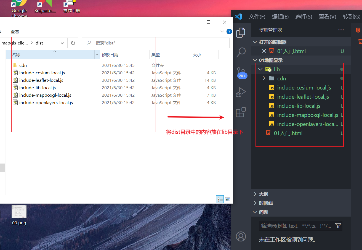Image resolution: width=362 pixels, height=250 pixels.
Task: Collapse the 打开的编辑器 section
Action: click(255, 42)
